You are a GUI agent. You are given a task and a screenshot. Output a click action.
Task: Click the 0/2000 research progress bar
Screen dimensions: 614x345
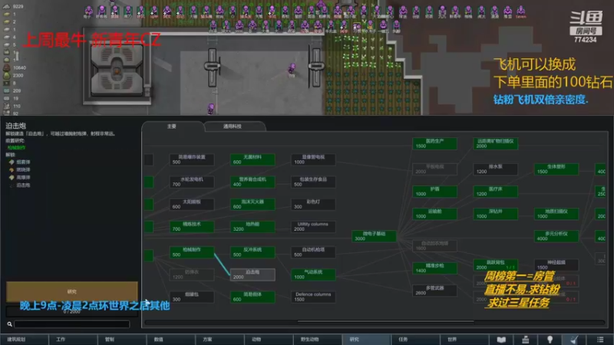[x=71, y=312]
